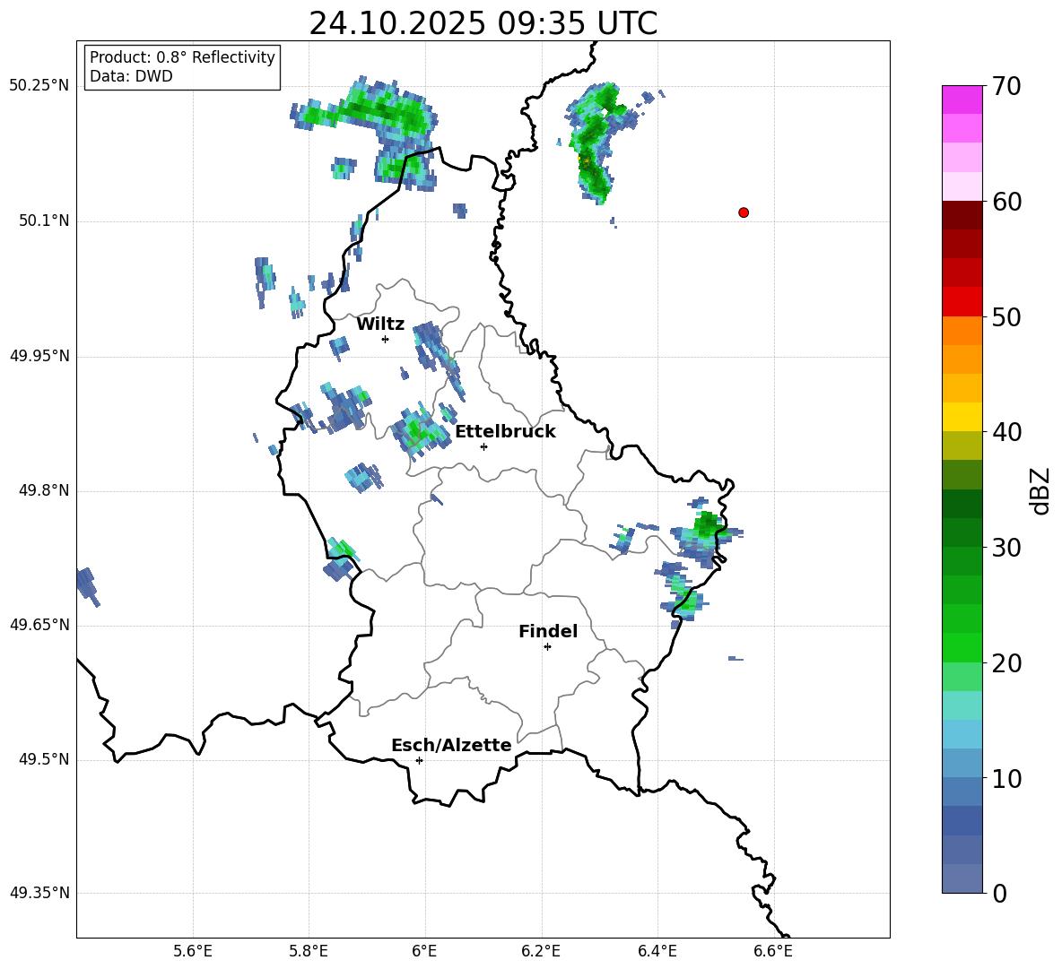1062x969 pixels.
Task: Click the 24.10.2025 09:35 UTC title
Action: click(483, 23)
